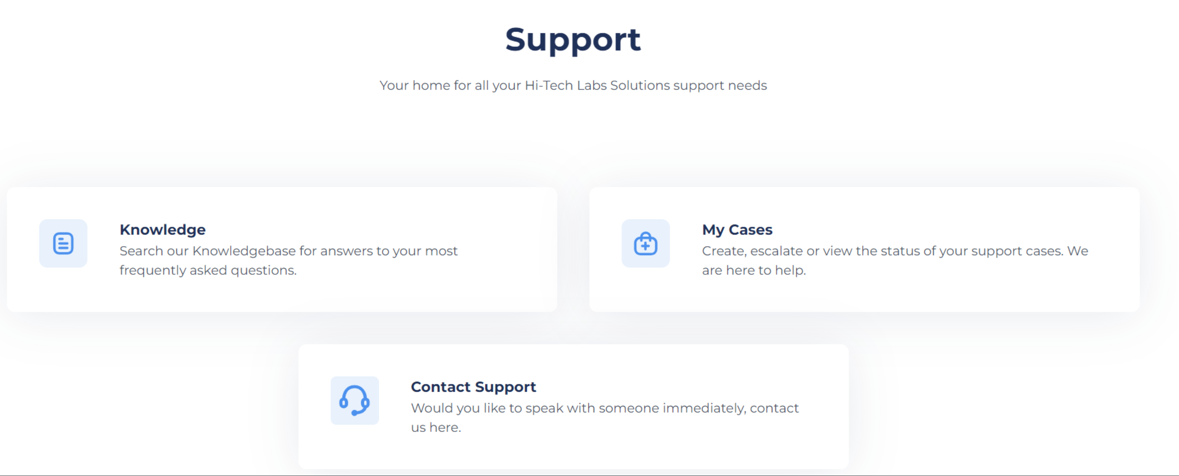Select the Contact Support heading
This screenshot has width=1179, height=476.
pos(473,387)
